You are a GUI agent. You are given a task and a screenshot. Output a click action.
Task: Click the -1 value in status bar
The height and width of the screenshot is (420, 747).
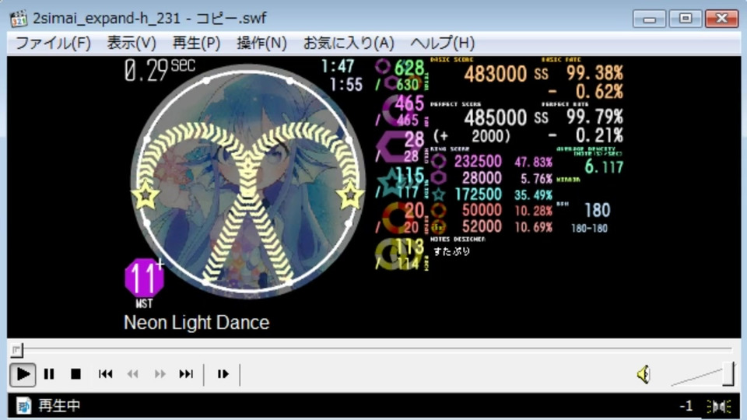click(x=686, y=406)
